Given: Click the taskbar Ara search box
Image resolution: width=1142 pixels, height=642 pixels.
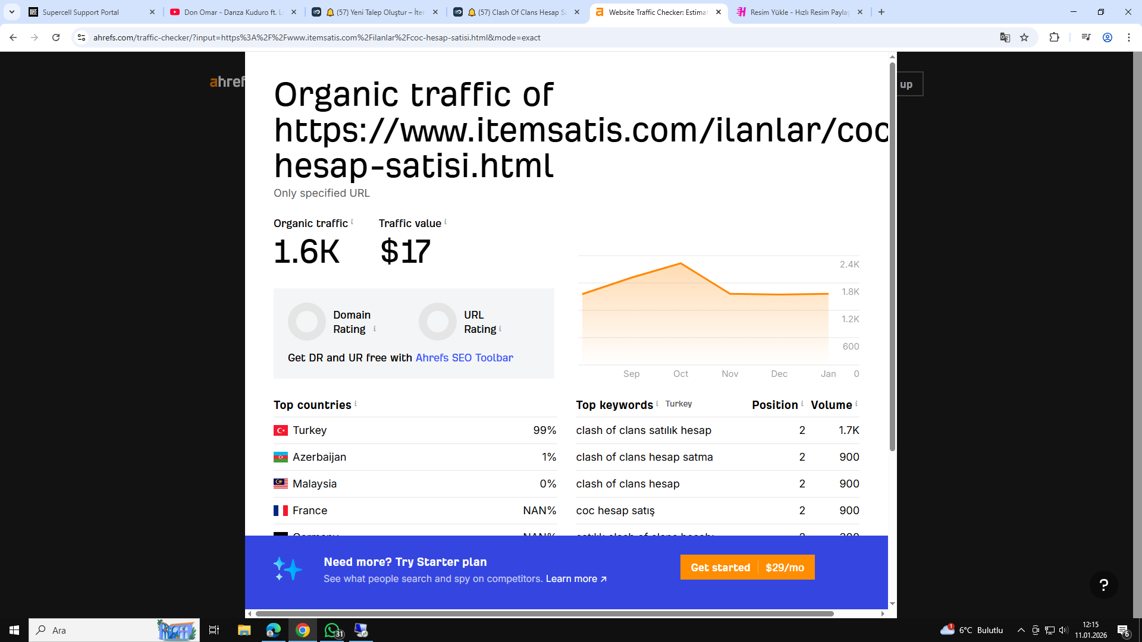Looking at the screenshot, I should click(x=114, y=630).
